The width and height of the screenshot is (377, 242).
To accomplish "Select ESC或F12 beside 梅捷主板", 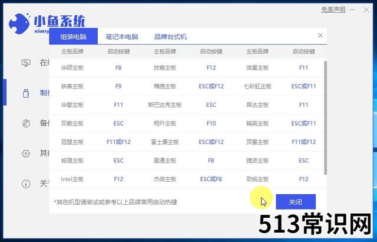I will pyautogui.click(x=211, y=86).
